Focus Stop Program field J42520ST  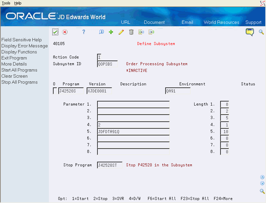pyautogui.click(x=110, y=165)
